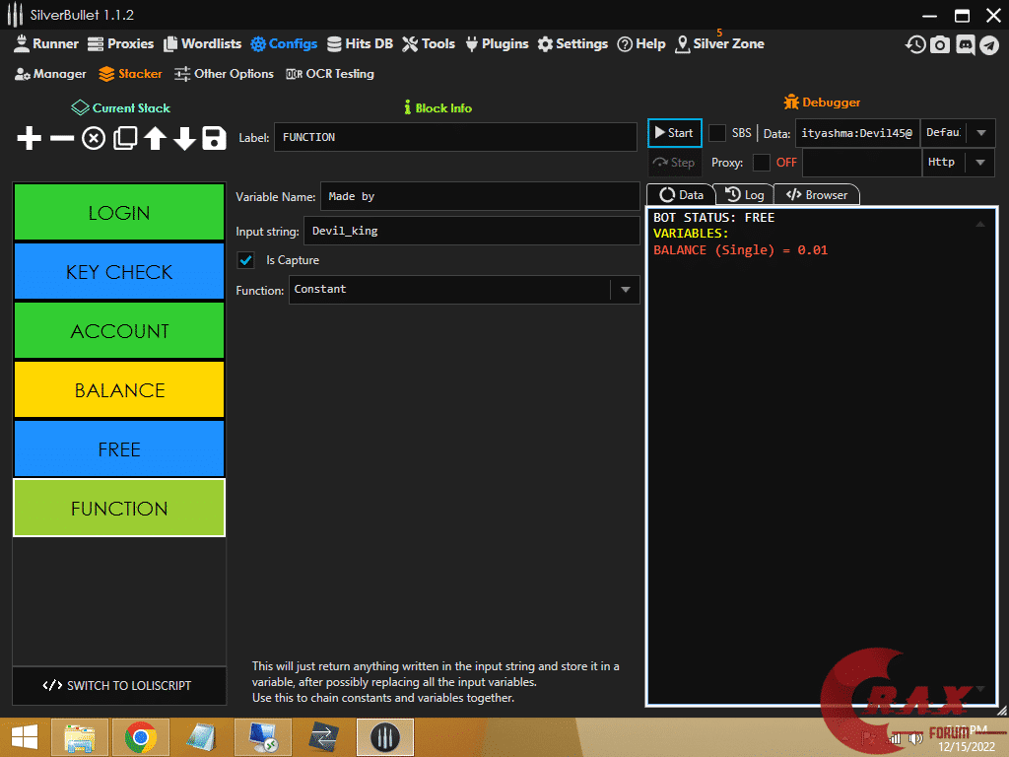This screenshot has height=757, width=1009.
Task: Enable SBS mode in the Debugger
Action: point(717,133)
